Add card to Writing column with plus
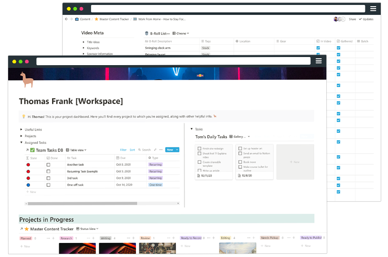The height and width of the screenshot is (257, 388). coord(133,238)
